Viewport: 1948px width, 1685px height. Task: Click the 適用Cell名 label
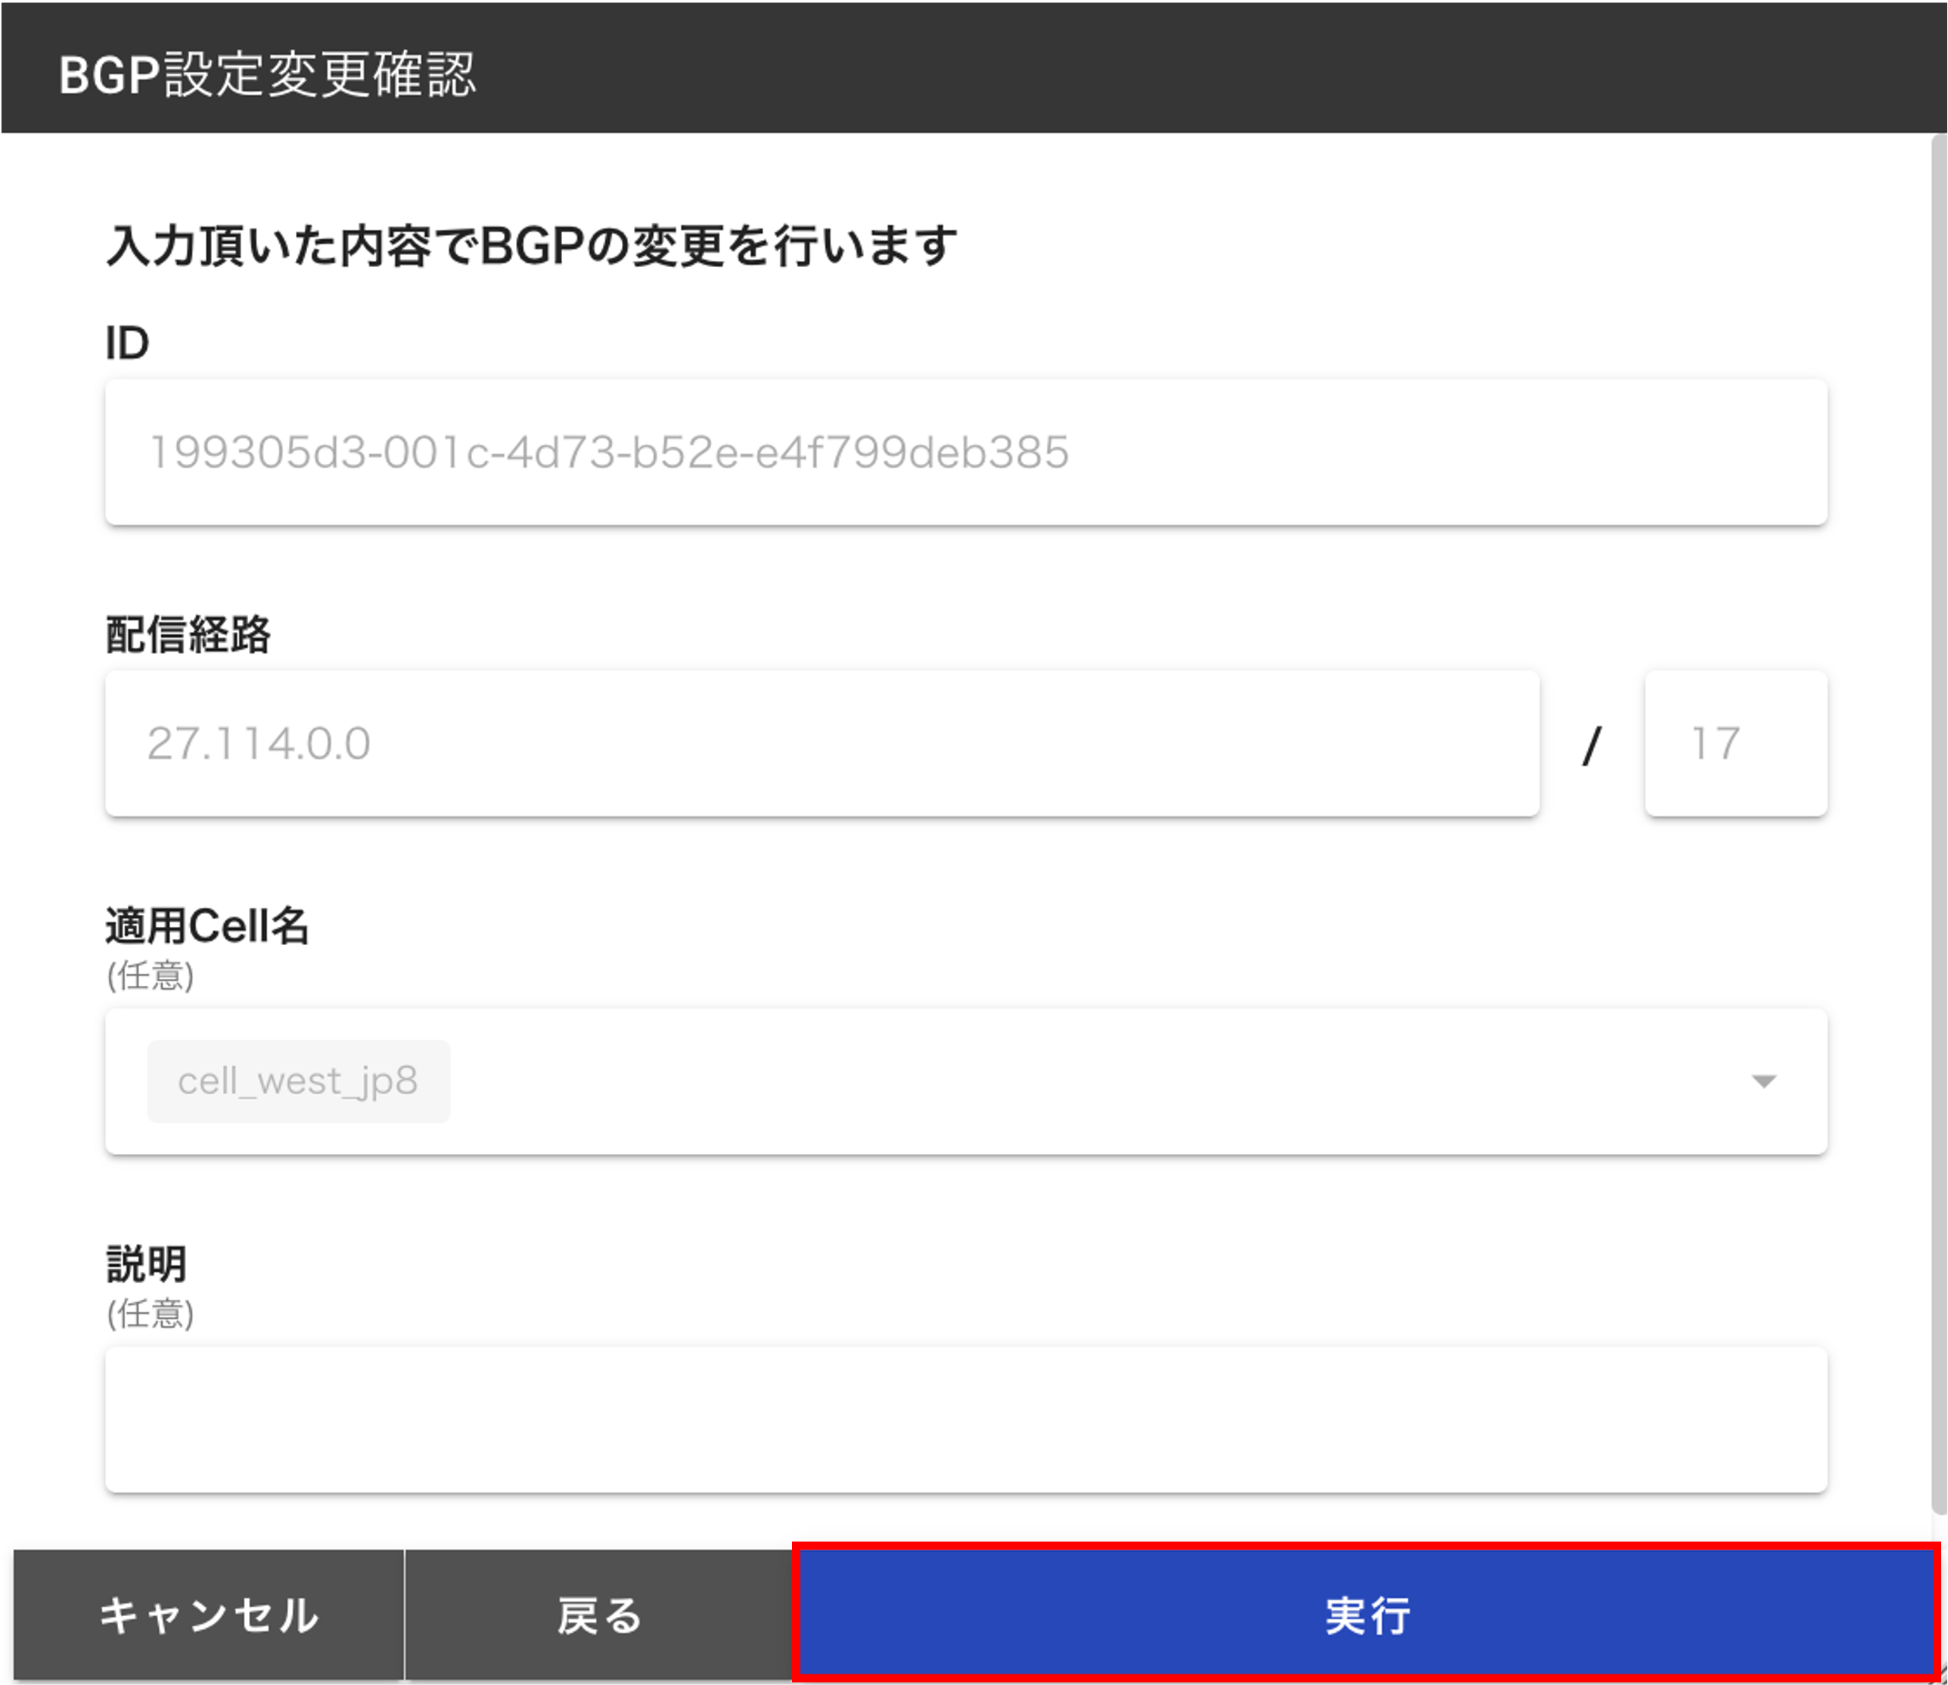(x=207, y=926)
